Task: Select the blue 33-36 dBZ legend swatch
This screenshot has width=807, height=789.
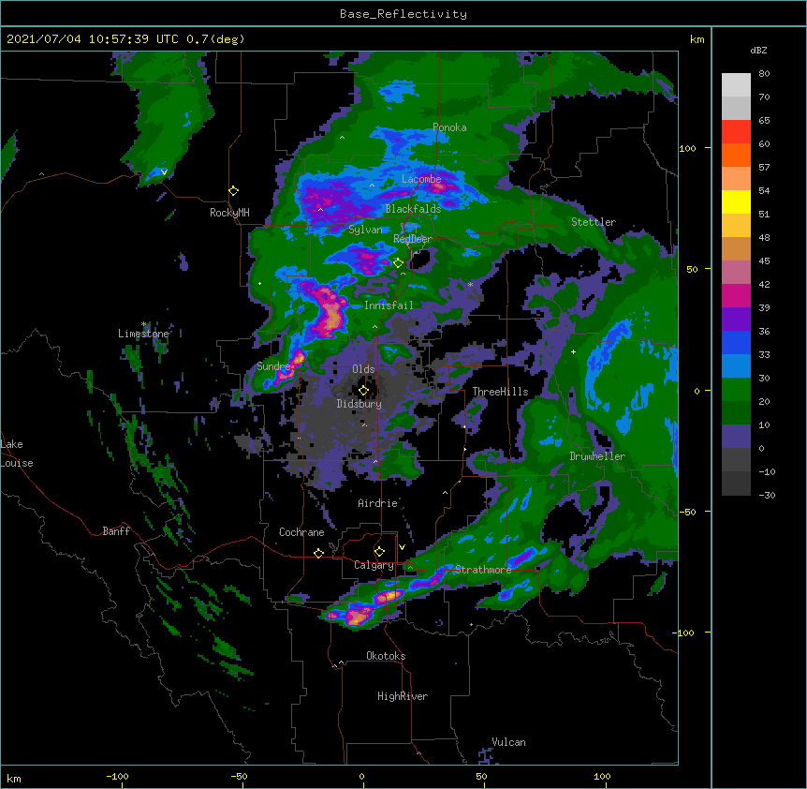Action: pos(736,342)
